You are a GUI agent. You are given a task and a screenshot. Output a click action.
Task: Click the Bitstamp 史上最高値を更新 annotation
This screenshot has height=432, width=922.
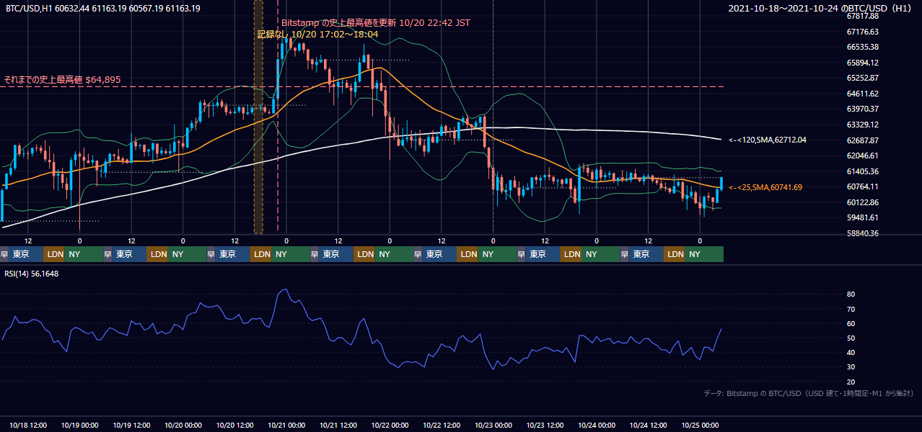pyautogui.click(x=376, y=23)
